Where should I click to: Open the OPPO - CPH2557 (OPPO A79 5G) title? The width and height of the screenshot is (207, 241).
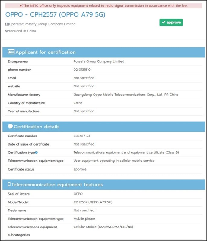(x=55, y=15)
